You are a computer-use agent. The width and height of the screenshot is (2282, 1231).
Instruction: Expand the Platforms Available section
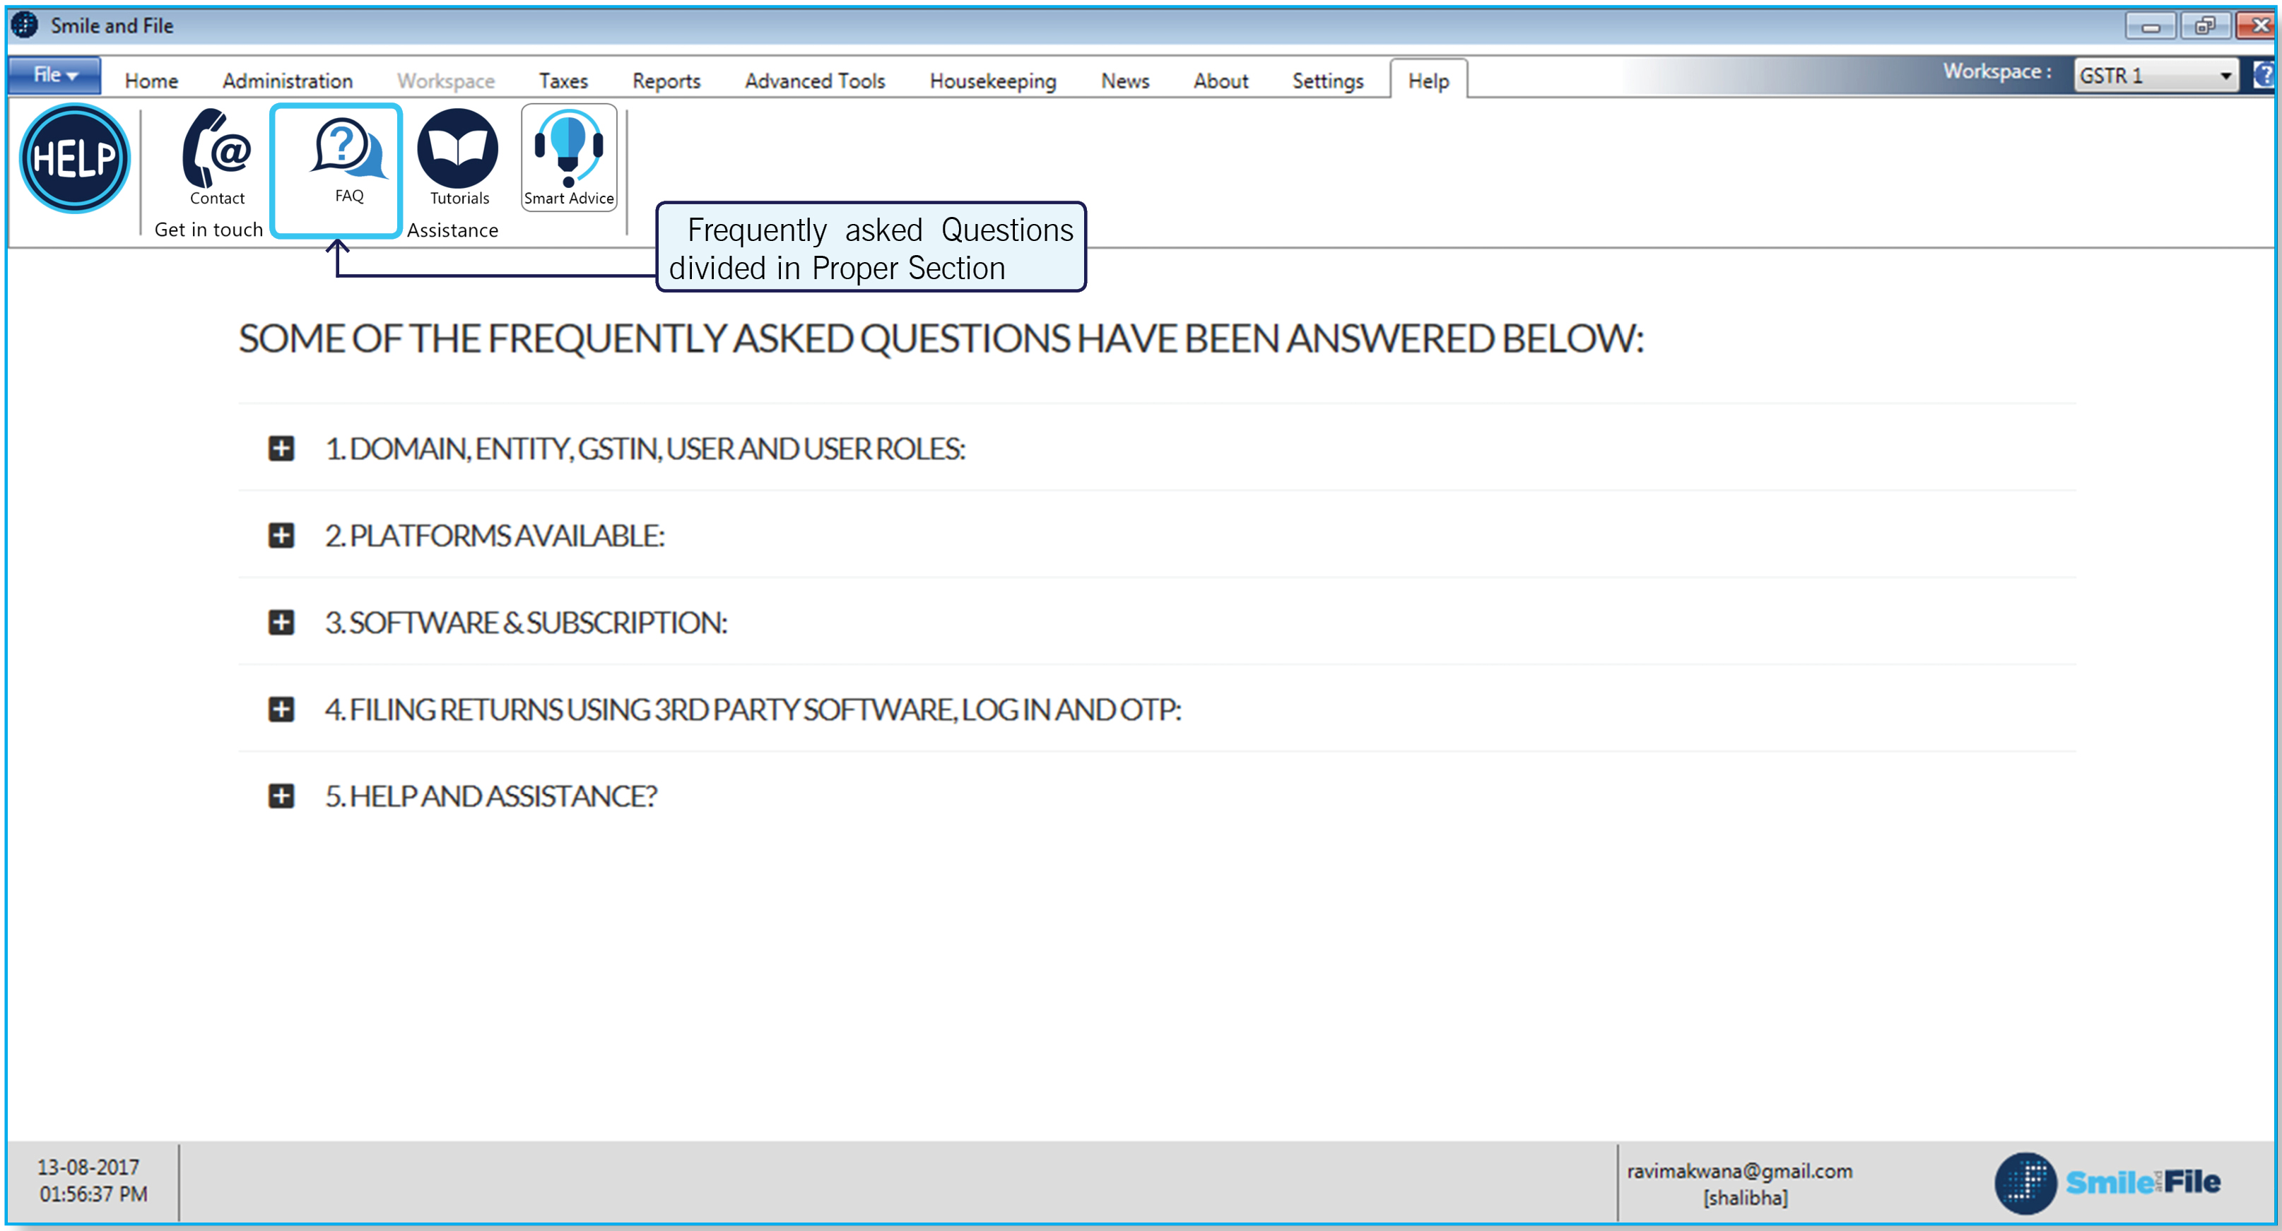pyautogui.click(x=281, y=535)
